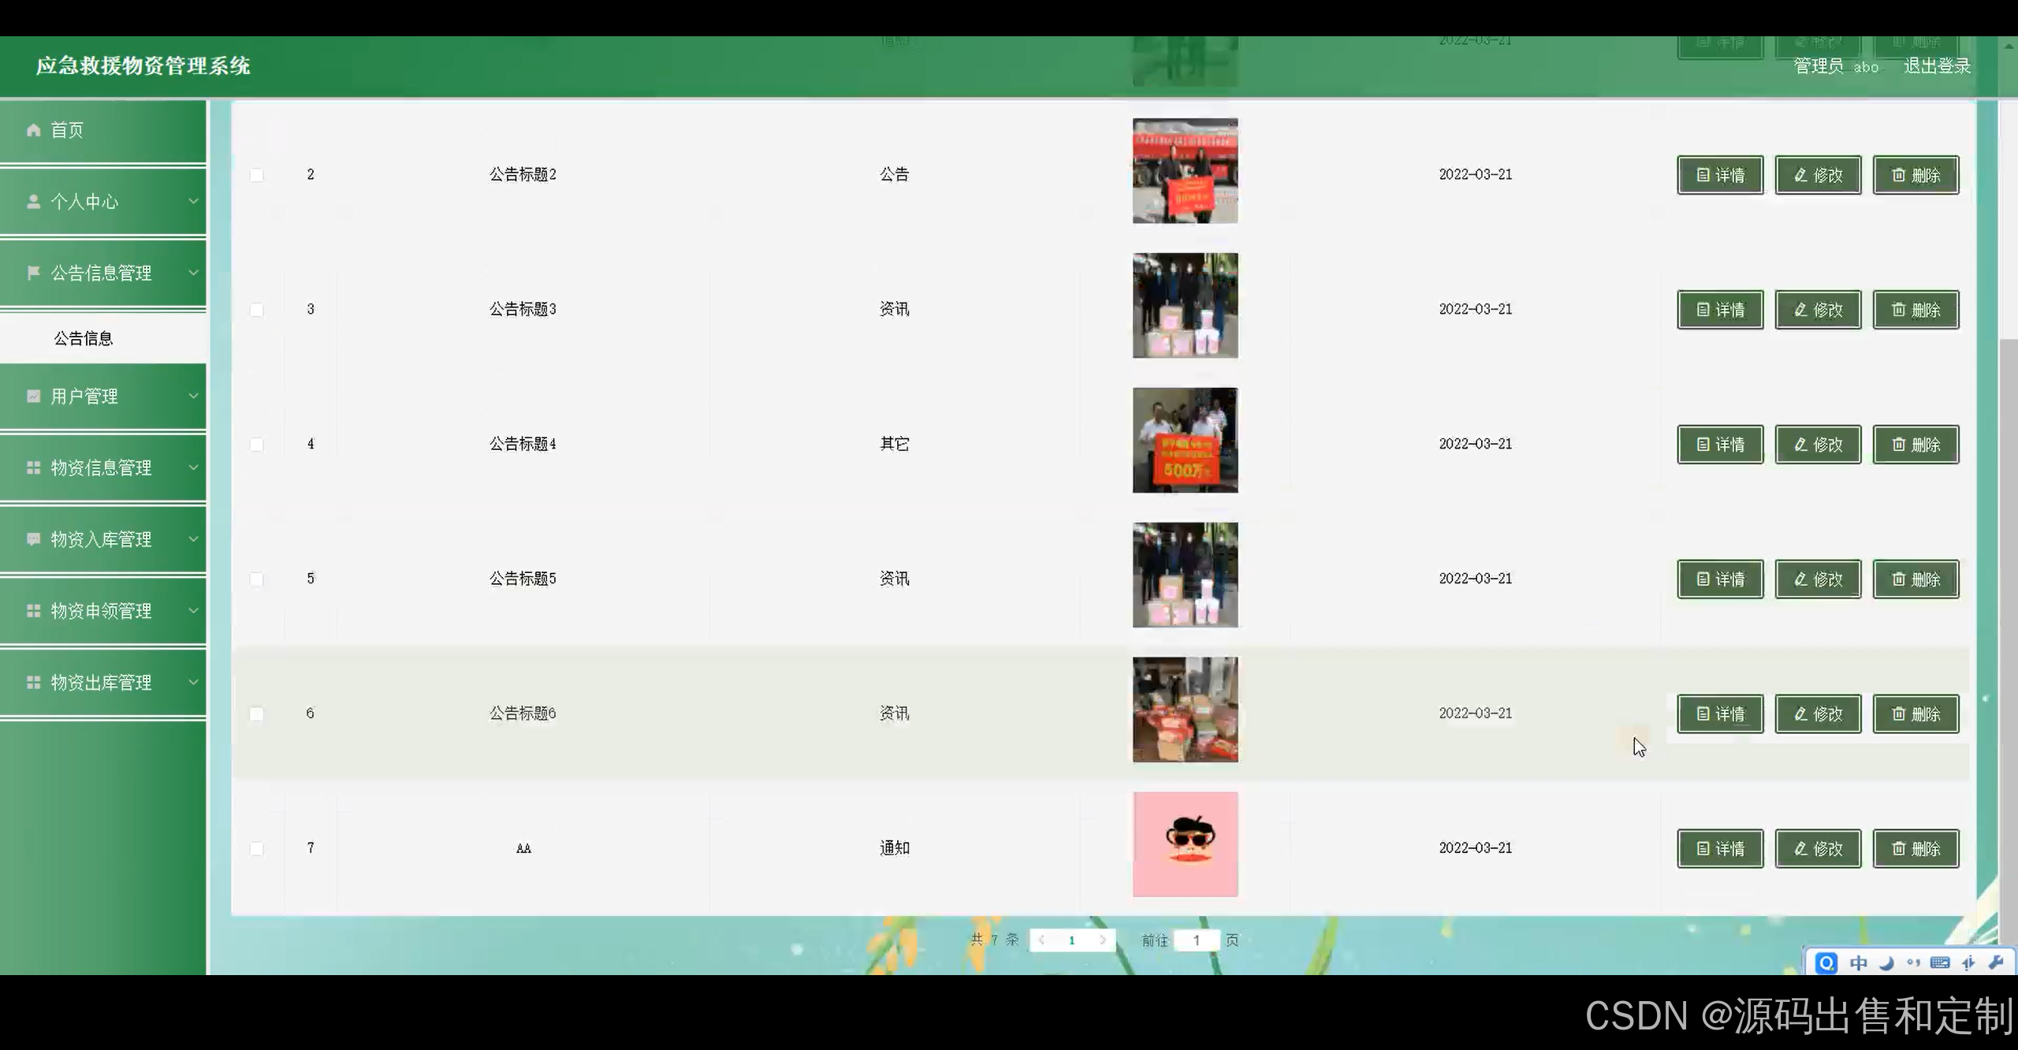Image resolution: width=2018 pixels, height=1050 pixels.
Task: Click the grid icon beside 物资信息管理
Action: point(33,467)
